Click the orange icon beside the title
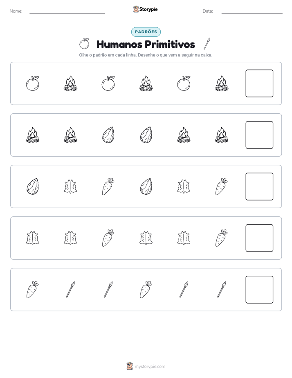This screenshot has height=378, width=292. [84, 44]
